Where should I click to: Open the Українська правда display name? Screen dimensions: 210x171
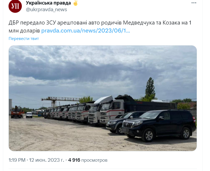(48, 3)
